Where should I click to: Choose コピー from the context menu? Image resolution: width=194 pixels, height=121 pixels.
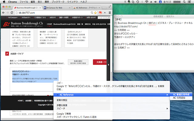(112, 83)
